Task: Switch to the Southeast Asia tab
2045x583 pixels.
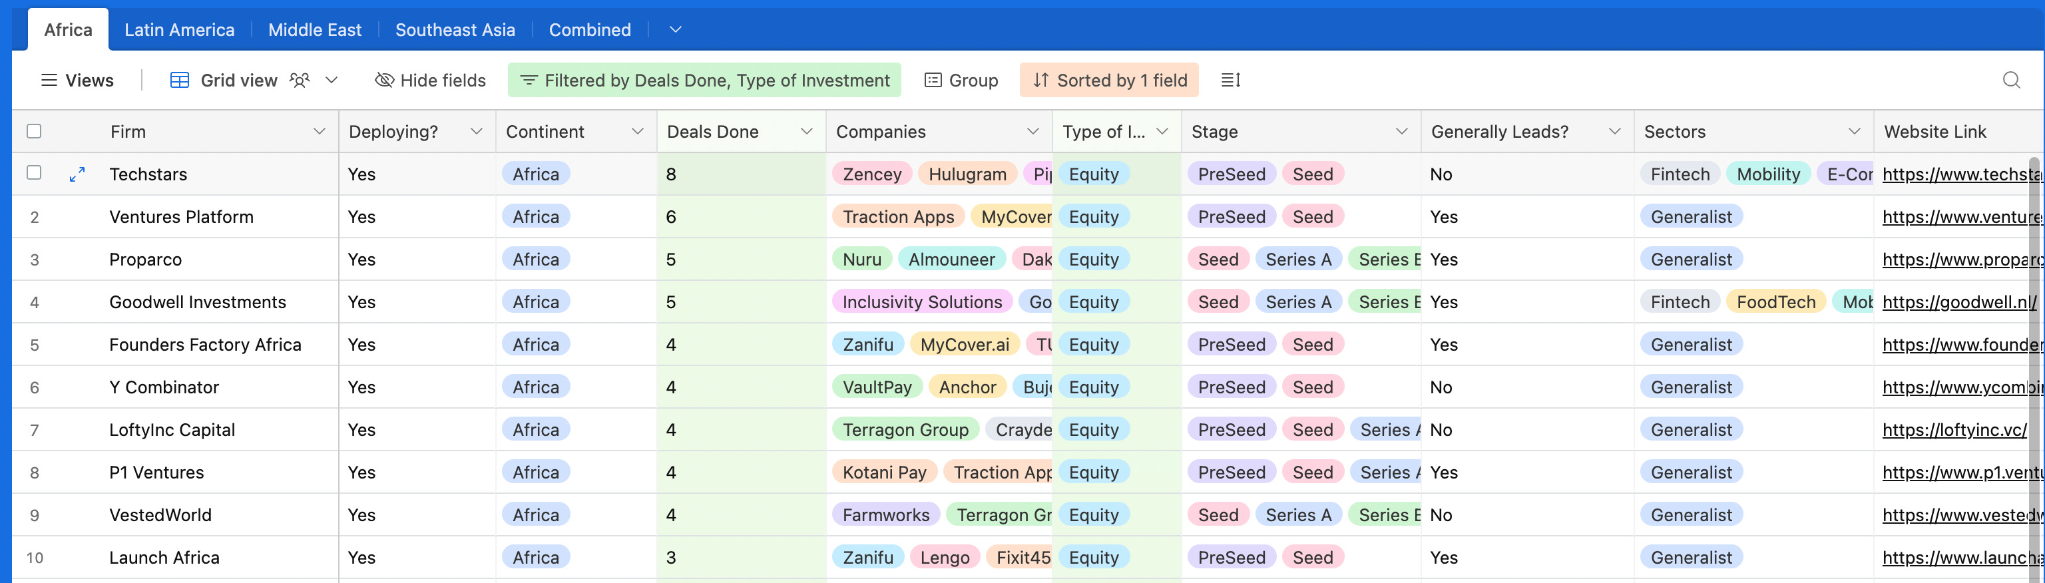Action: tap(455, 30)
